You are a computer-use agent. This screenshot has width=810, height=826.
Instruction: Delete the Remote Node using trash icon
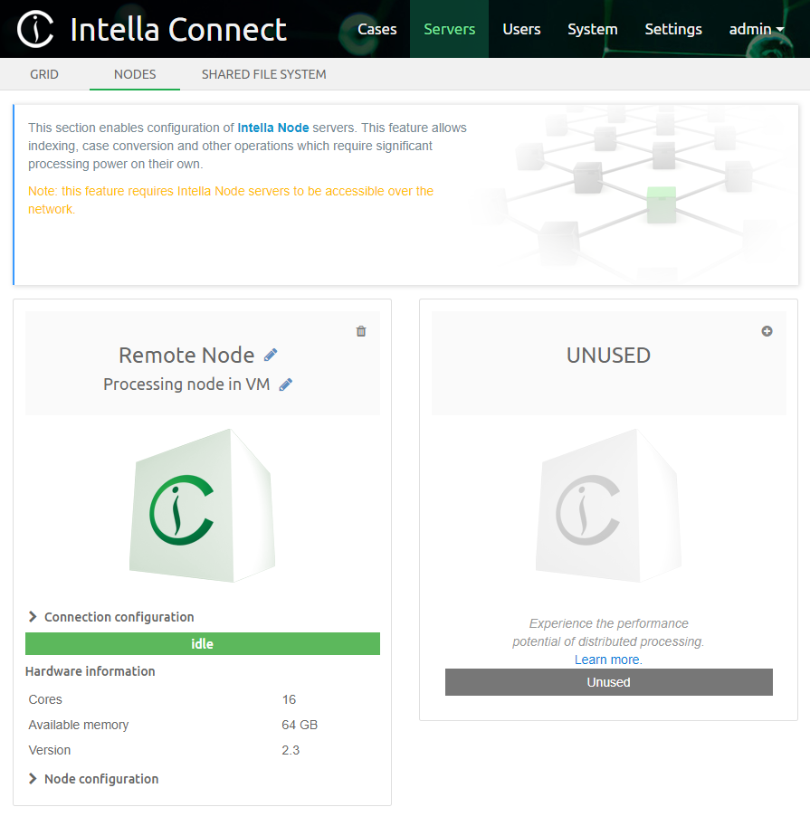coord(361,331)
